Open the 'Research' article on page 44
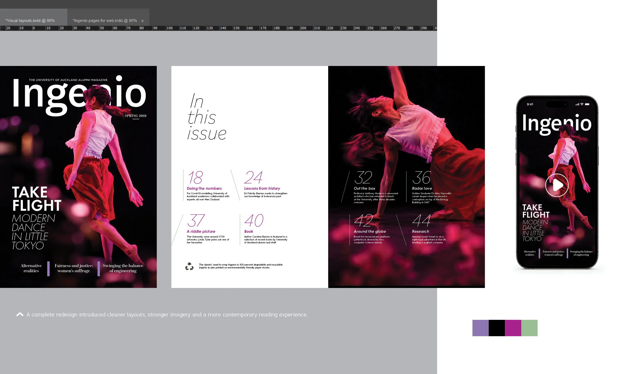The width and height of the screenshot is (617, 374). click(x=420, y=231)
